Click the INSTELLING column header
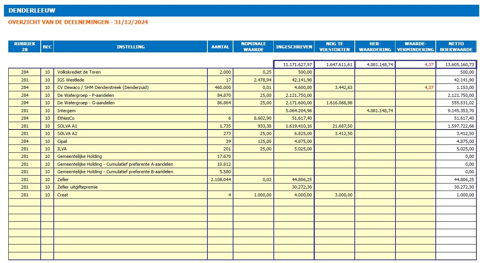480x263 pixels. click(x=130, y=47)
